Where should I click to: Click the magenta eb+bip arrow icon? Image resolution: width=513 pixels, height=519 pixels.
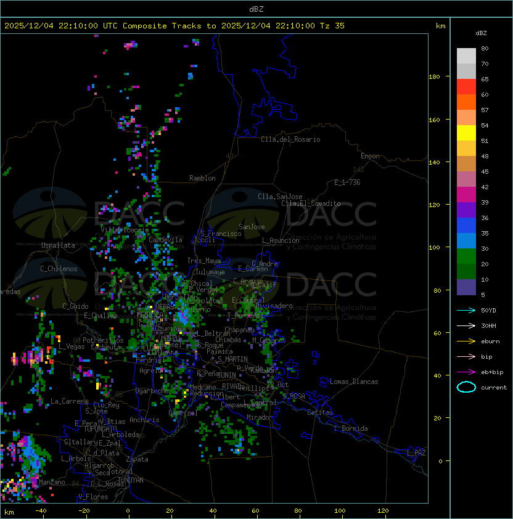pos(466,372)
